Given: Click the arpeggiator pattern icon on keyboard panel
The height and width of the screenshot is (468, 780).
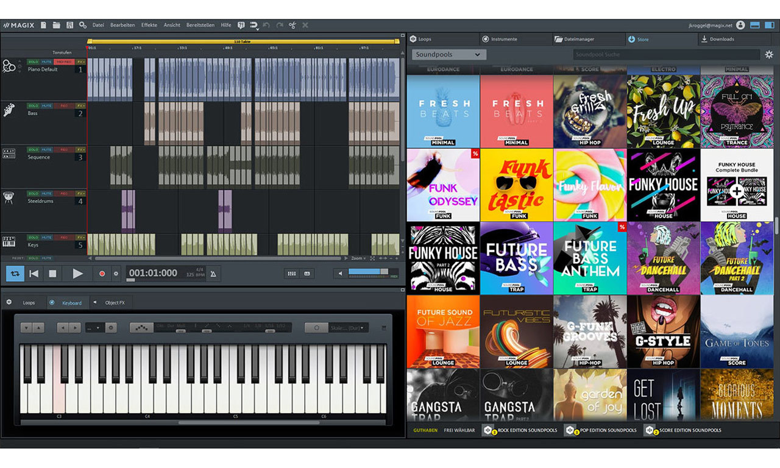Looking at the screenshot, I should (141, 327).
